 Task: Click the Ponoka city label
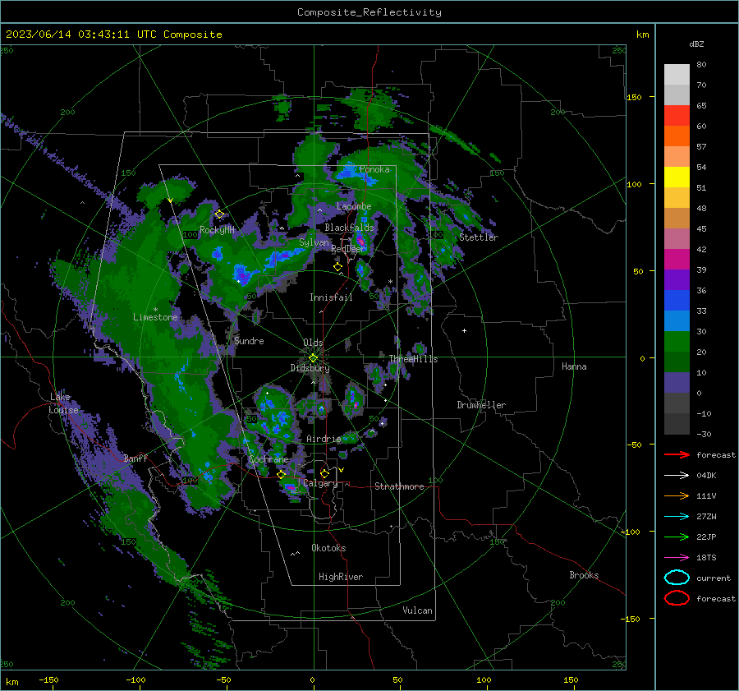point(374,169)
